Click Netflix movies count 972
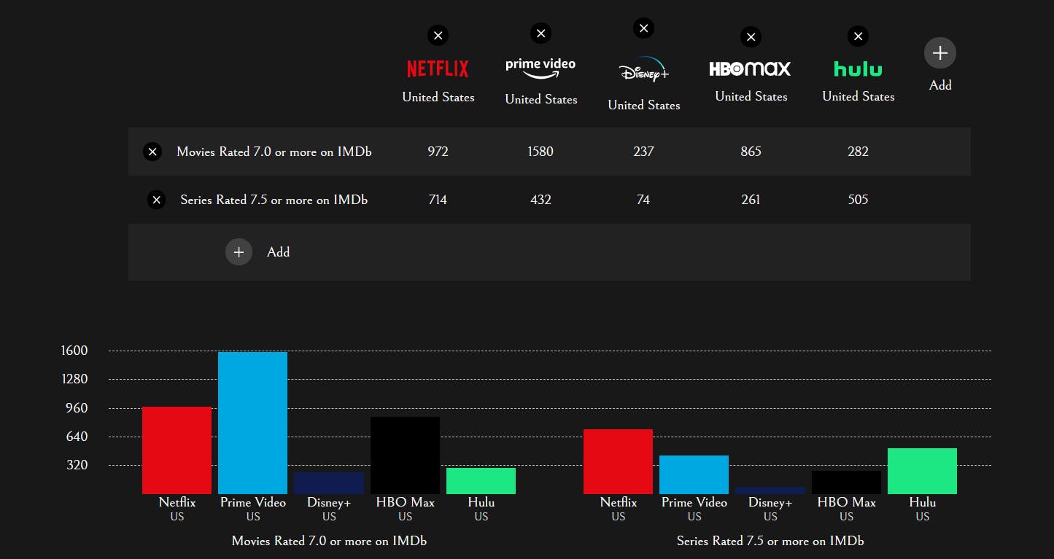The image size is (1054, 559). (438, 152)
